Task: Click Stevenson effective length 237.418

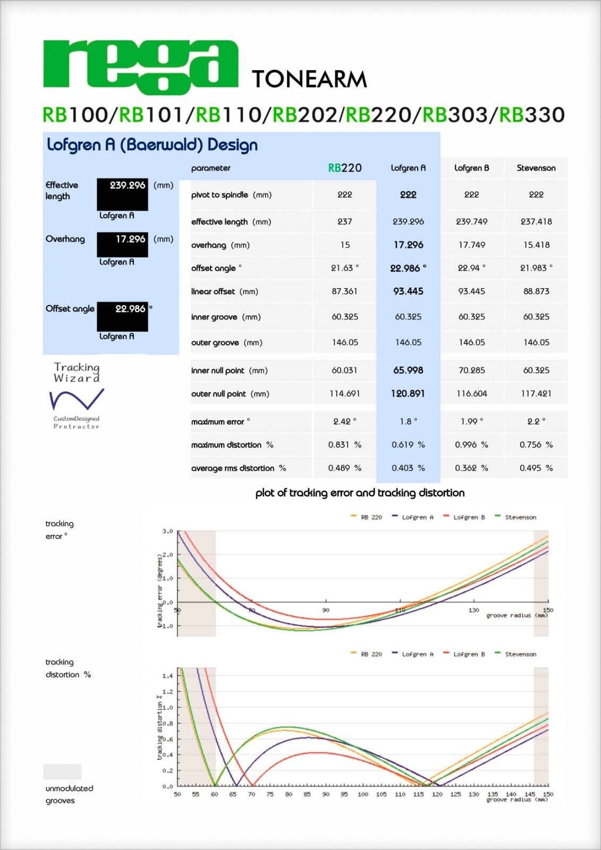Action: click(536, 222)
